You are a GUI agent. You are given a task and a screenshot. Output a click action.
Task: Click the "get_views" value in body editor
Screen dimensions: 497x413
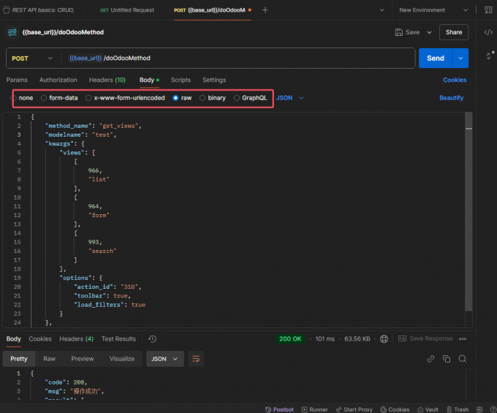[118, 126]
